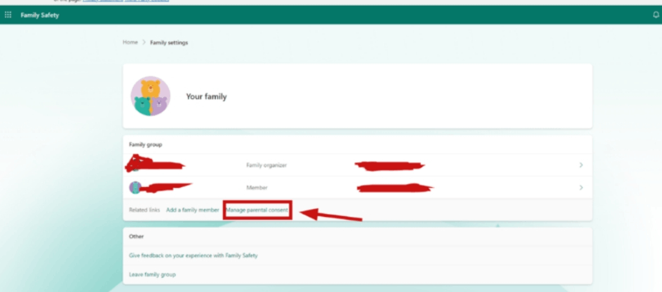Click the Family settings breadcrumb text
The height and width of the screenshot is (292, 662).
point(169,42)
